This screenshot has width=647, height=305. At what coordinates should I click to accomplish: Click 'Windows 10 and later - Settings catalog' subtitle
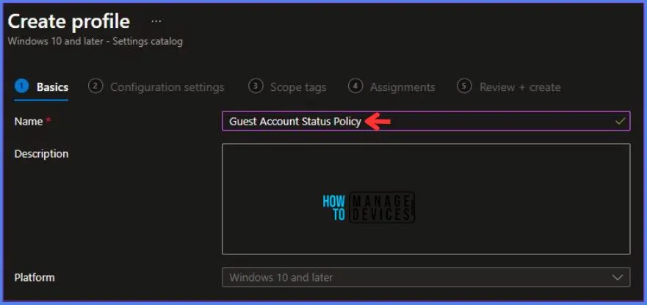pos(95,42)
